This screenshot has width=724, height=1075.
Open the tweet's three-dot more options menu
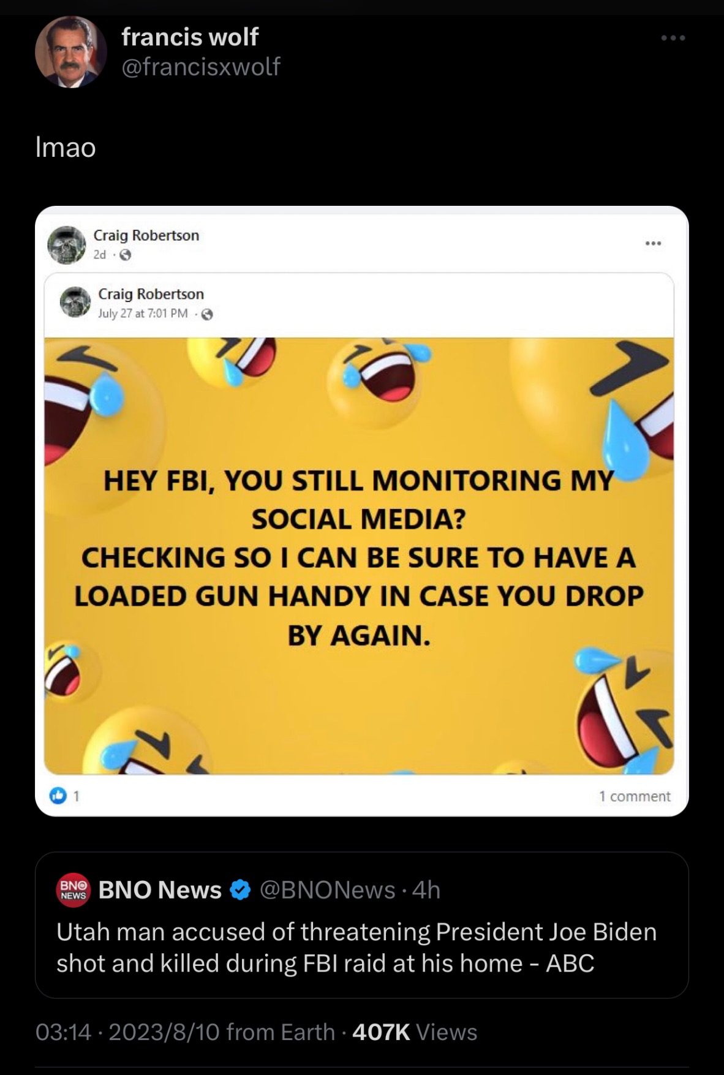pyautogui.click(x=673, y=38)
